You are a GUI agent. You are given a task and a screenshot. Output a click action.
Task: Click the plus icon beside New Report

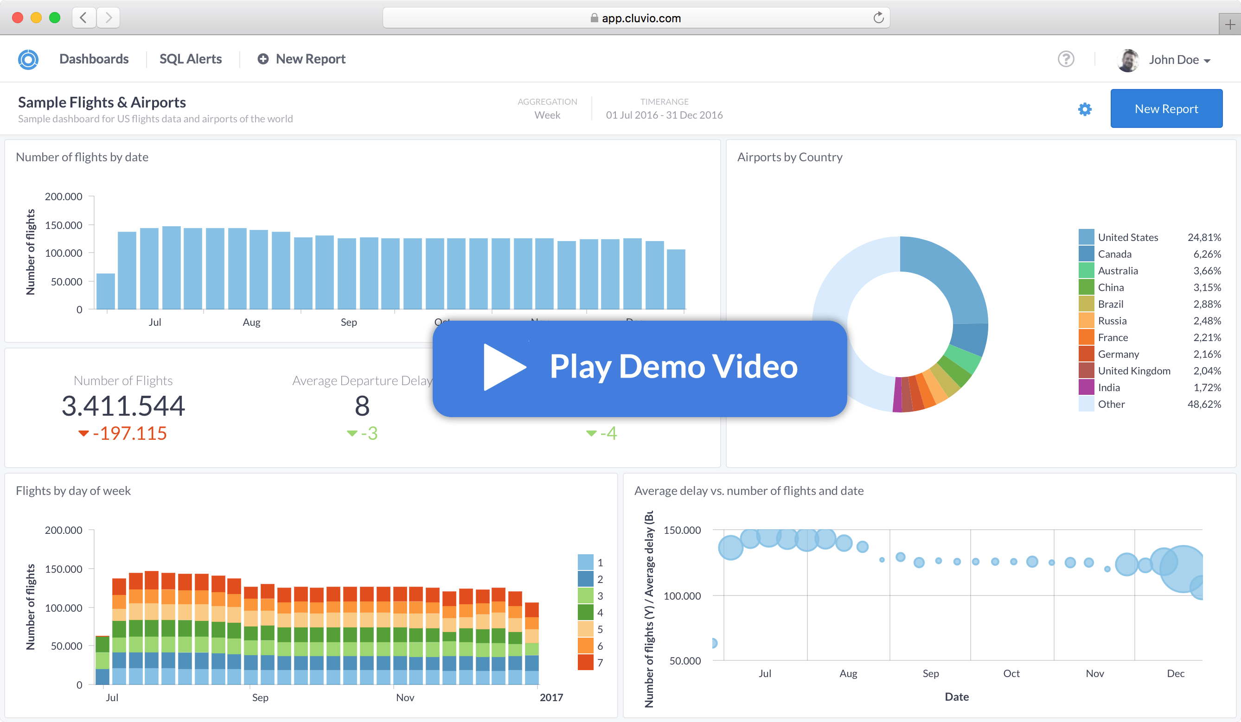click(x=263, y=59)
